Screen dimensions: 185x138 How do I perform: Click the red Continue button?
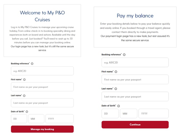[x=135, y=125]
